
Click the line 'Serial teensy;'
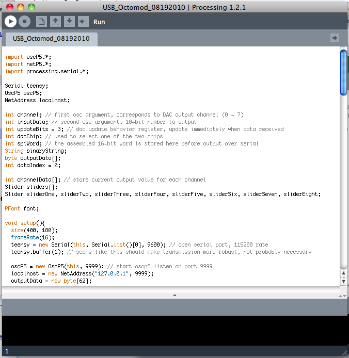pyautogui.click(x=26, y=86)
